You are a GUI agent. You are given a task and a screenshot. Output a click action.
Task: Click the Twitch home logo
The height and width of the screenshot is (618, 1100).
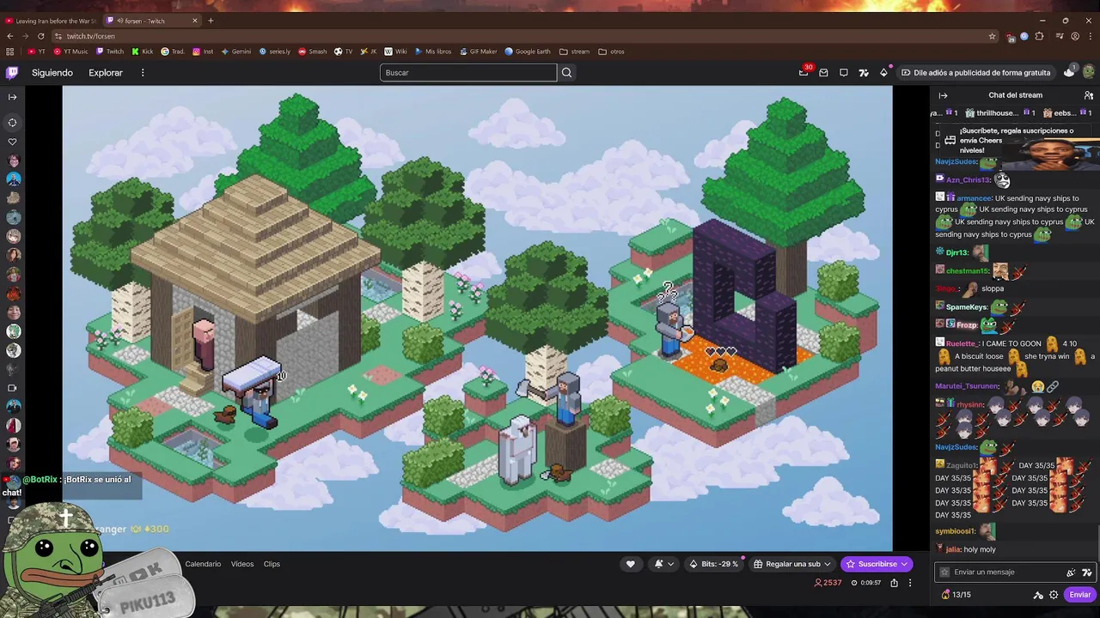pos(12,73)
